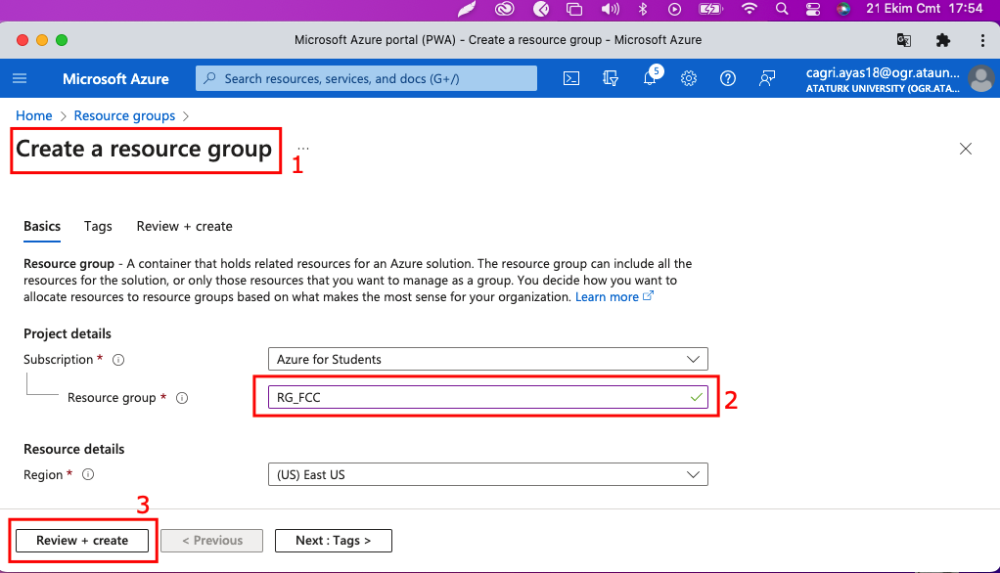Click the info icon next to Region

pos(88,475)
